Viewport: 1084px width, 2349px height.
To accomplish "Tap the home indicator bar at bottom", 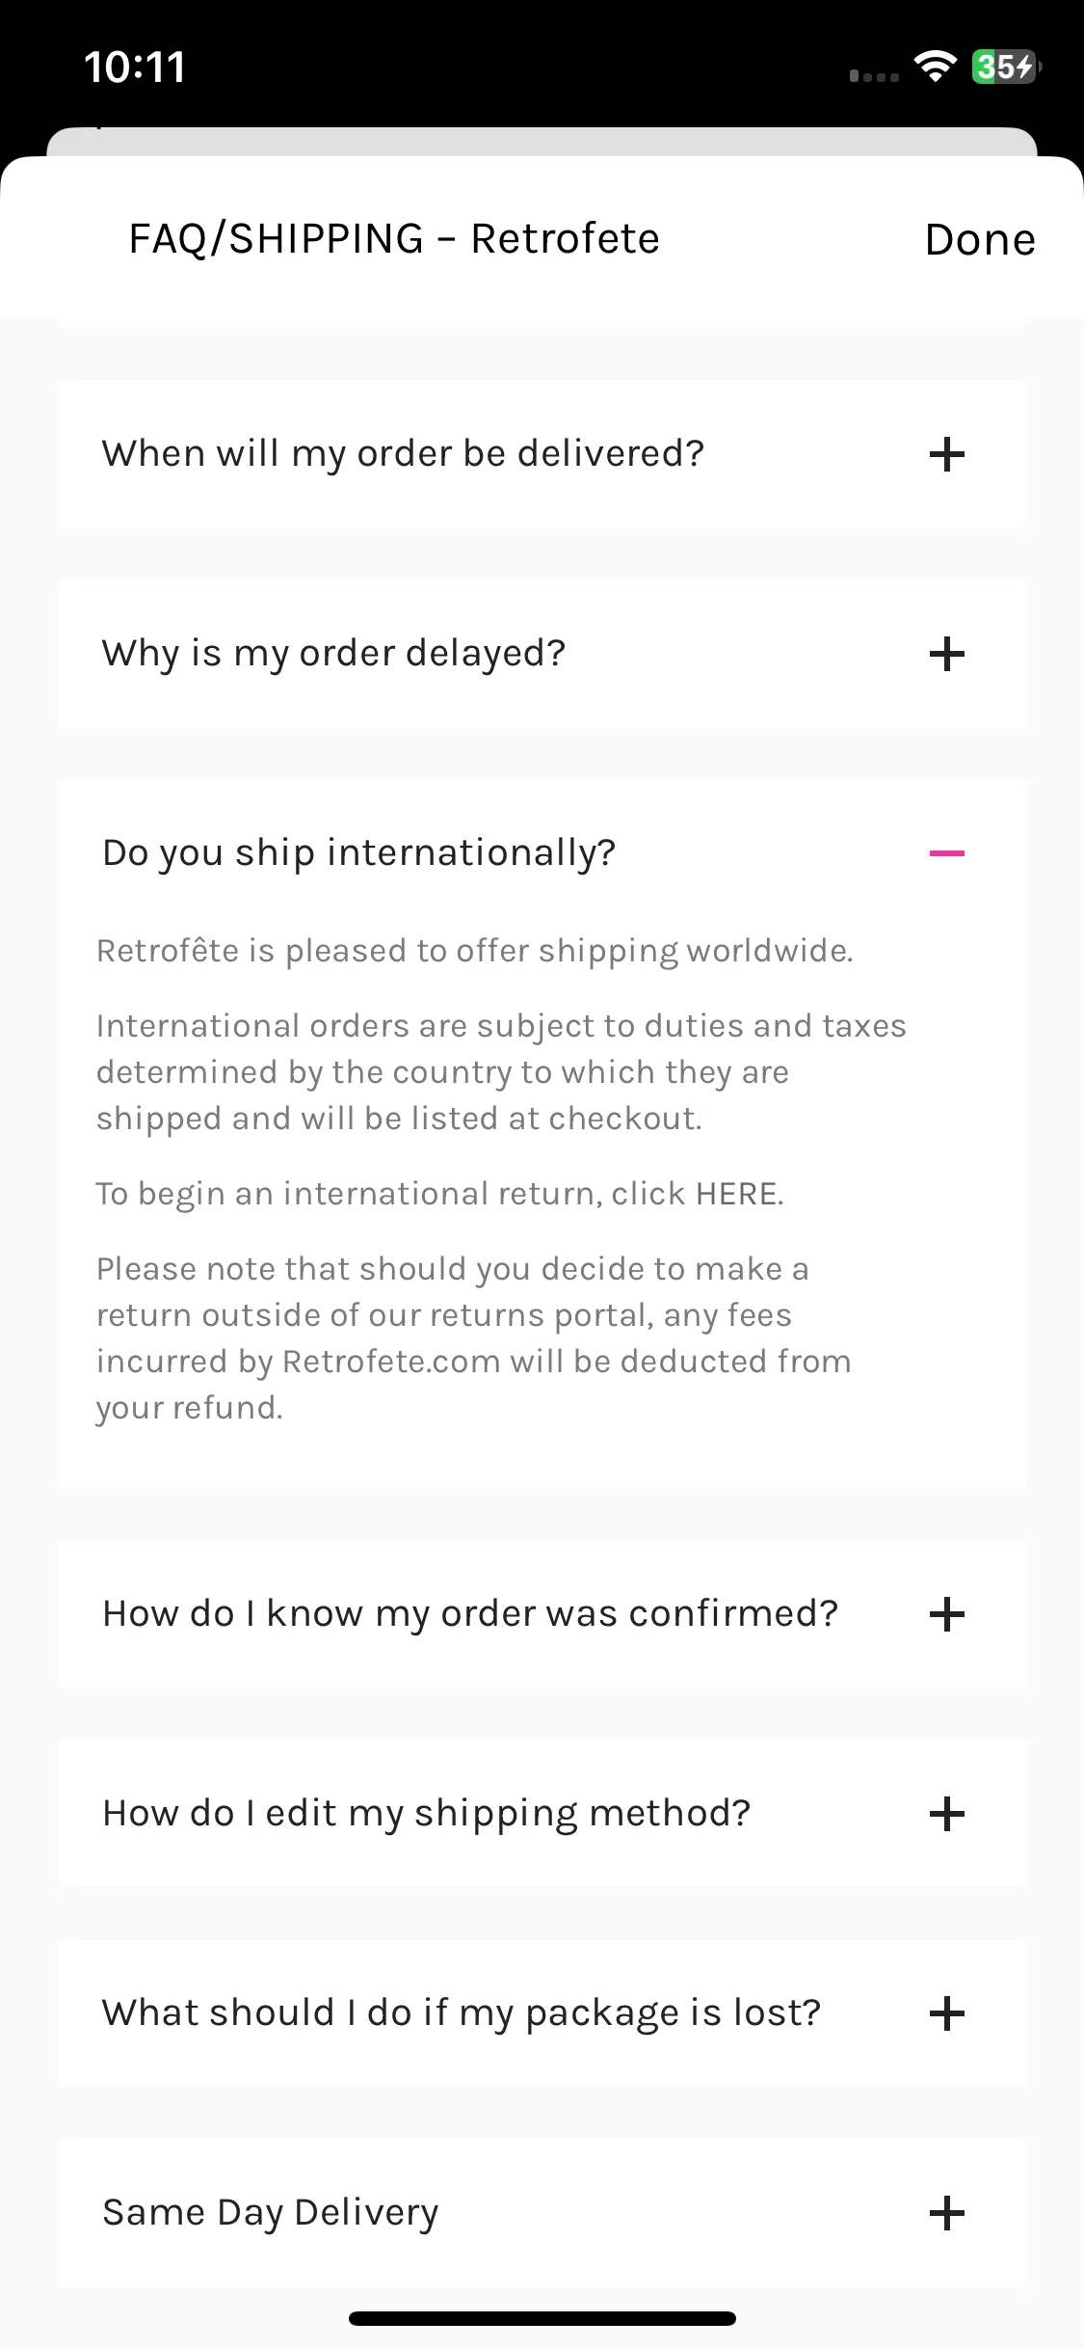I will (542, 2318).
